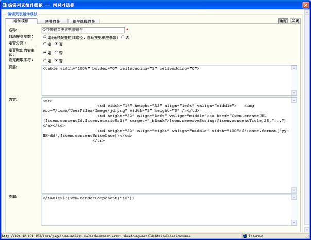
Task: Choose 否 for 是否分页
Action: pyautogui.click(x=57, y=44)
